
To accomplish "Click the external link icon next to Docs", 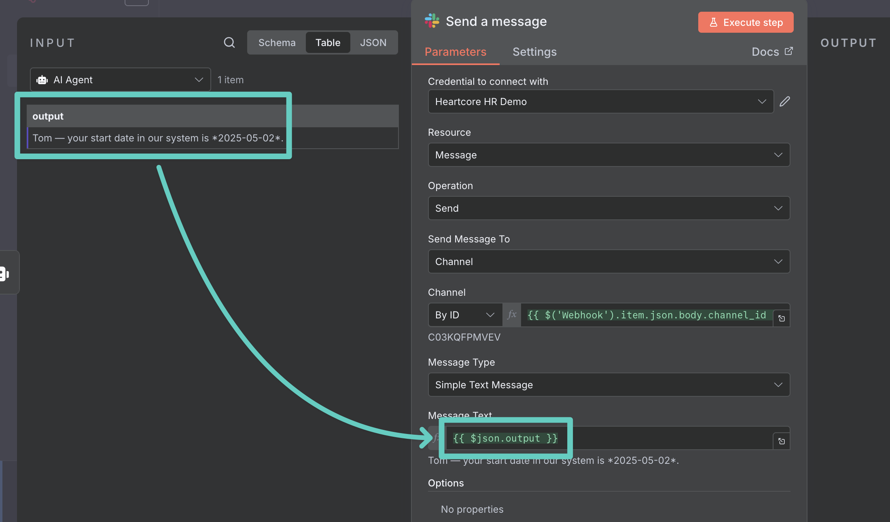I will (x=788, y=51).
